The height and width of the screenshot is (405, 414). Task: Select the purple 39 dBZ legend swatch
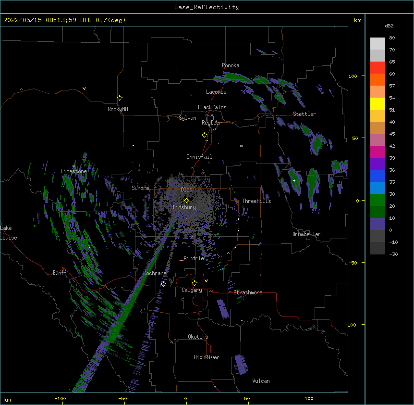377,164
